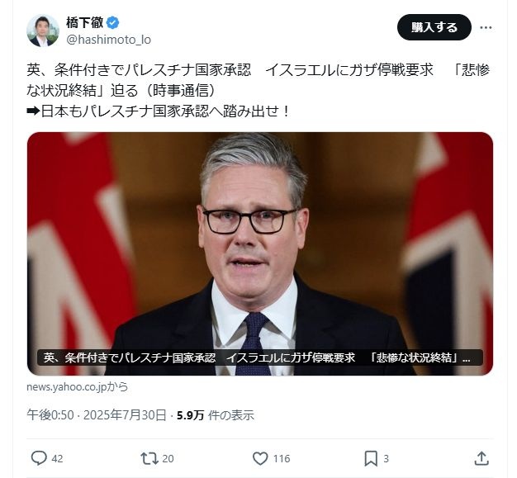The width and height of the screenshot is (517, 478).
Task: Click the blue verified badge
Action: coord(113,23)
